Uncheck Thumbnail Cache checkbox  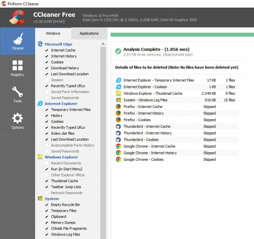tap(47, 181)
